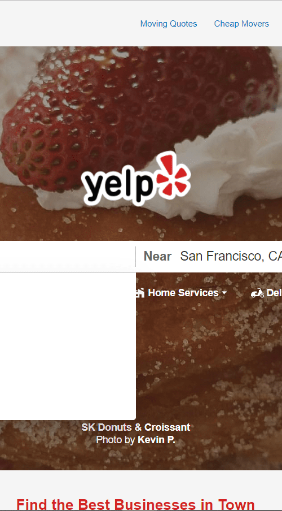Click the red Yelp burst icon
The image size is (282, 511).
click(x=173, y=175)
